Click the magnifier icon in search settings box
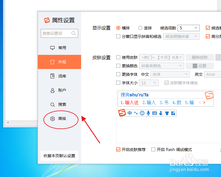Screen dimensions: 221x177 (x=73, y=33)
